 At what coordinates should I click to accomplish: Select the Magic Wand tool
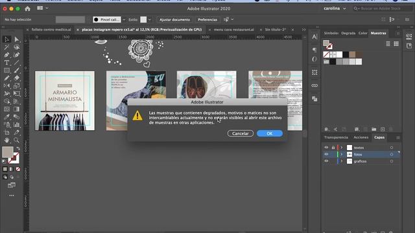[x=7, y=47]
